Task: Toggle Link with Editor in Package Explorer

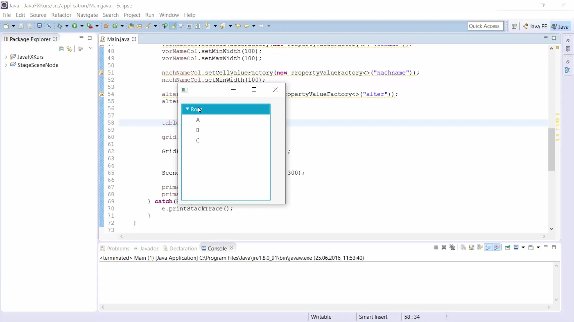Action: (69, 49)
